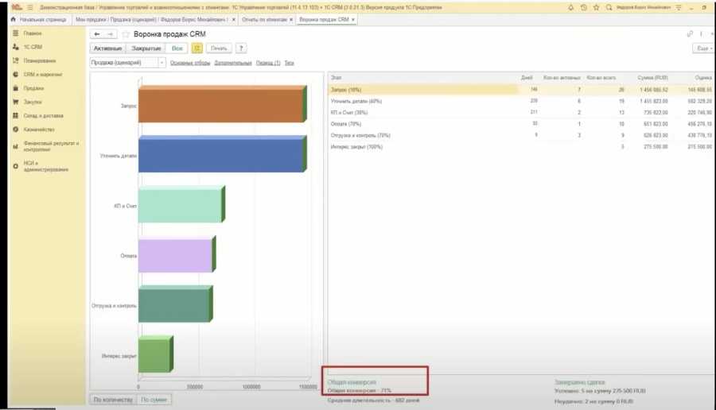Image resolution: width=716 pixels, height=410 pixels.
Task: Click the Печать button
Action: point(219,48)
